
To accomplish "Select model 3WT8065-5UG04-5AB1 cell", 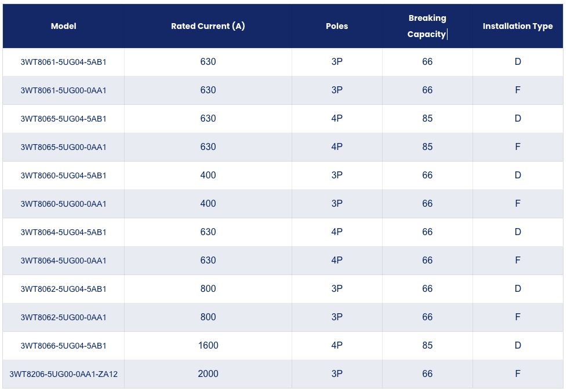I will pos(63,119).
